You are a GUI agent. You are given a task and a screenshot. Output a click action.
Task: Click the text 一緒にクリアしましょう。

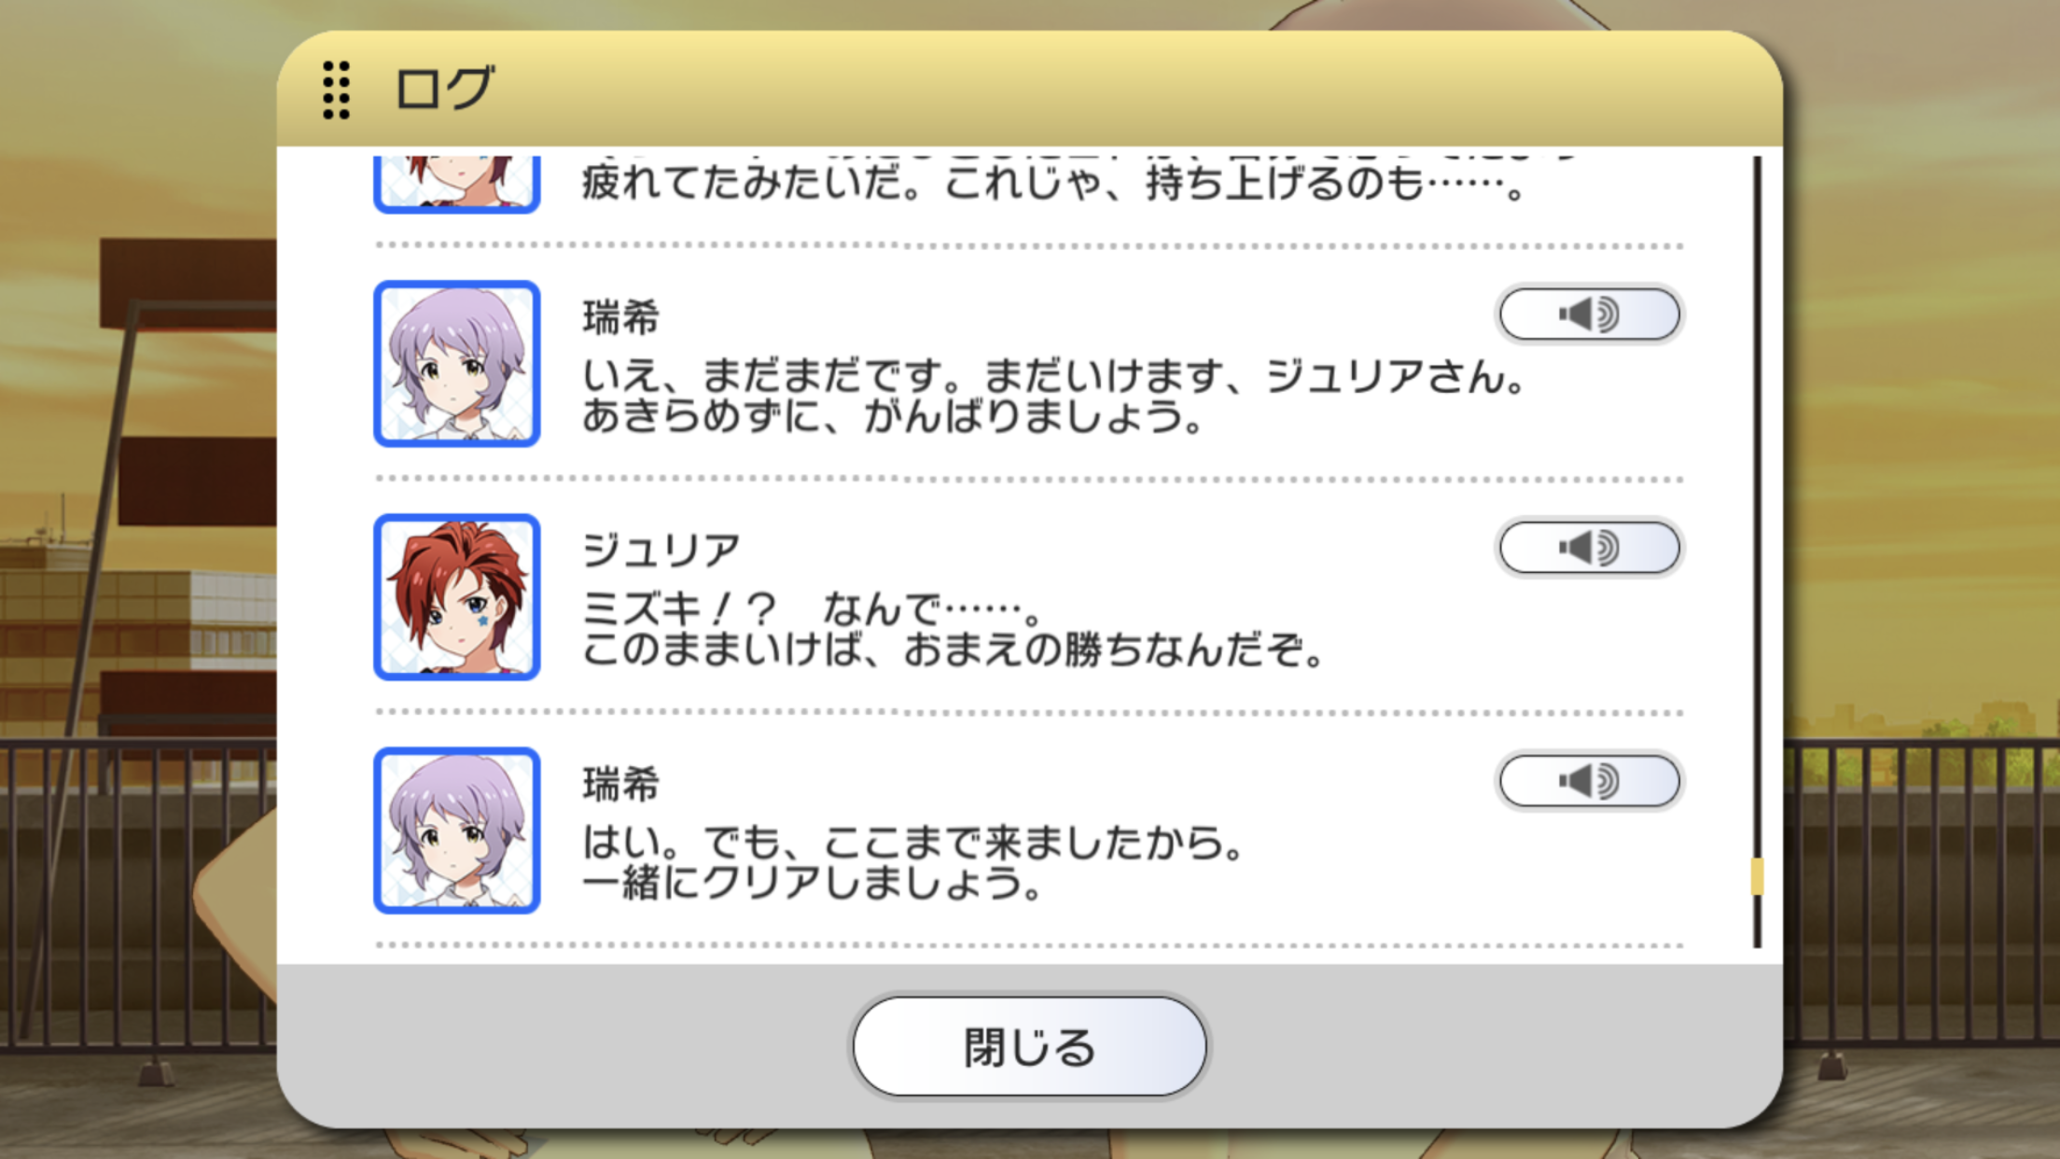tap(812, 883)
